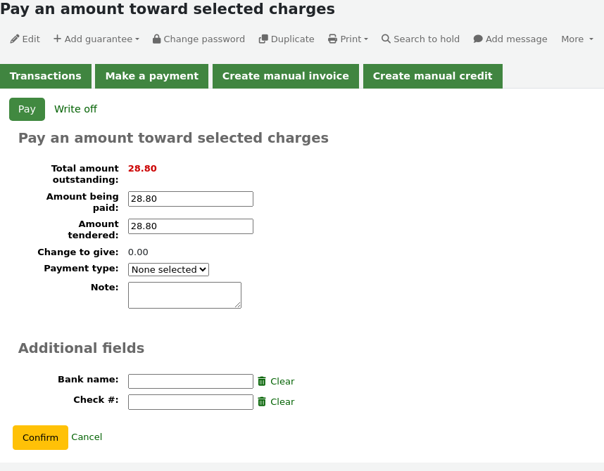Click the Edit pencil icon
Screen dimensions: 604x471
coord(15,39)
